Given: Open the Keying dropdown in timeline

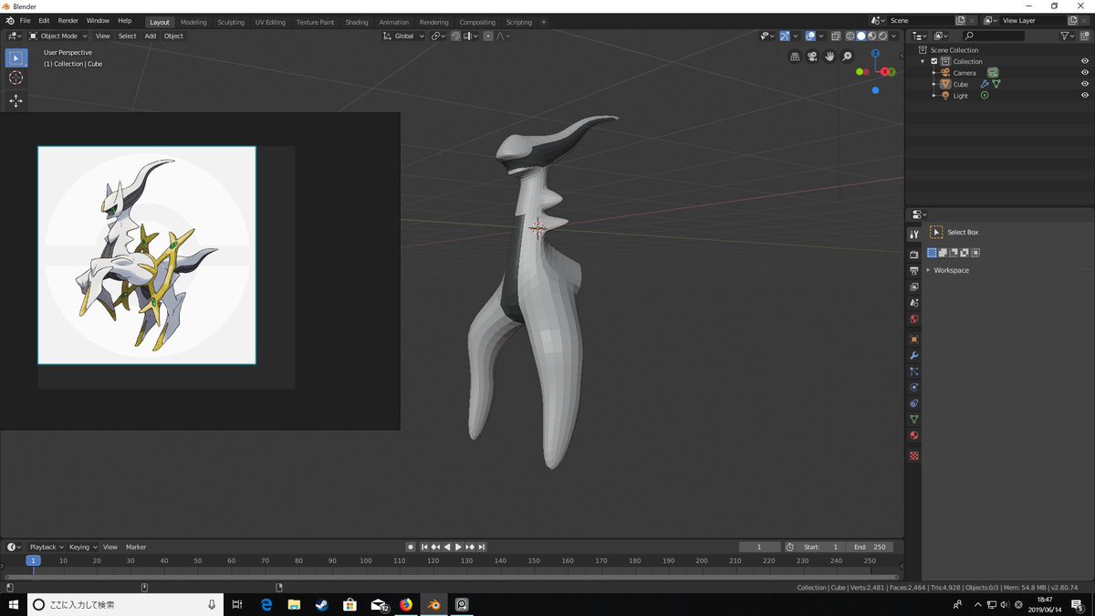Looking at the screenshot, I should [82, 547].
